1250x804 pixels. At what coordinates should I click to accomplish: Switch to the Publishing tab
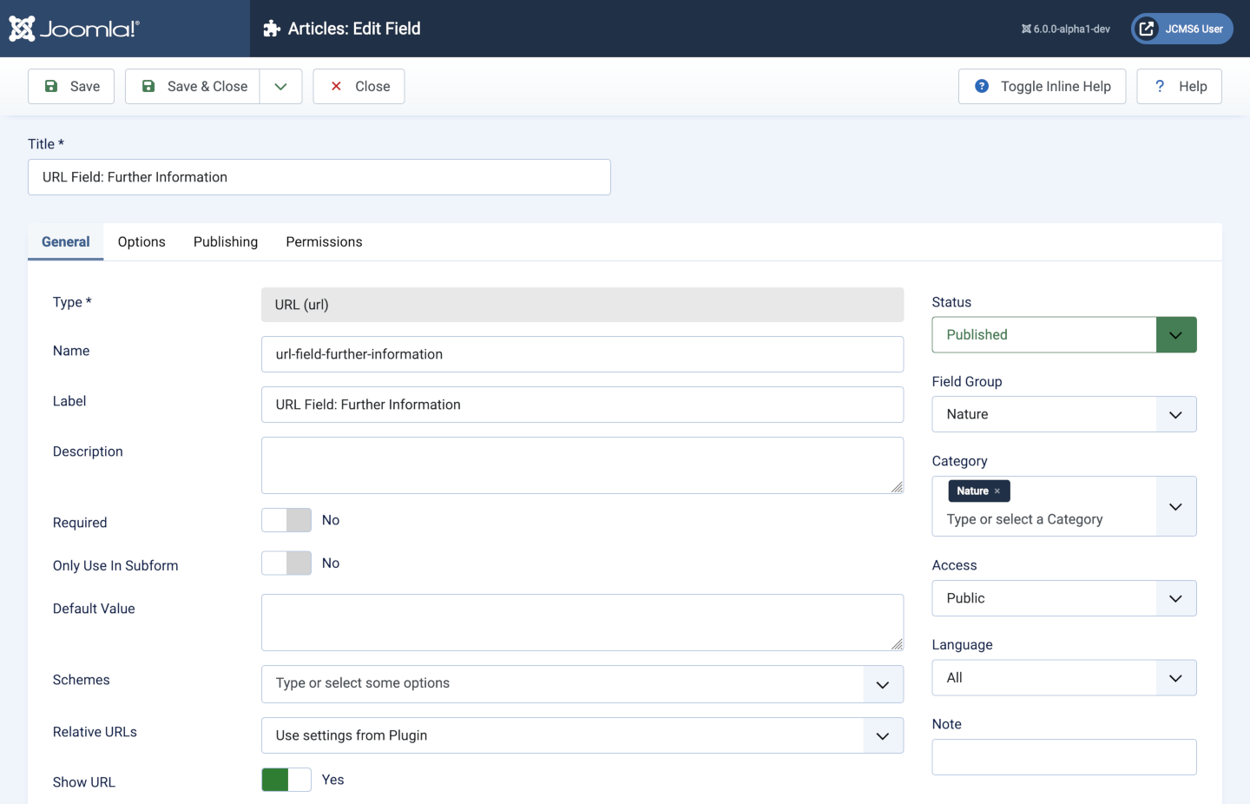(x=225, y=241)
